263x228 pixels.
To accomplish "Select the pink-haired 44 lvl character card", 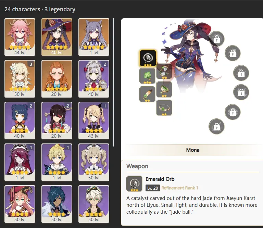I will point(20,37).
